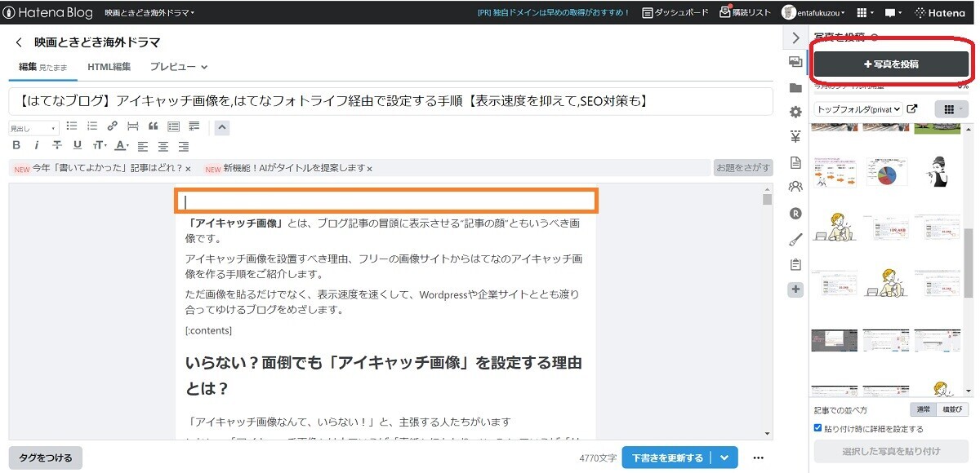Open the text color picker (A icon)
Viewport: 980px width, 473px height.
(121, 146)
